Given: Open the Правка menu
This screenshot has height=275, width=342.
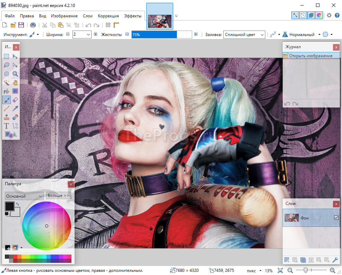Looking at the screenshot, I should [27, 16].
